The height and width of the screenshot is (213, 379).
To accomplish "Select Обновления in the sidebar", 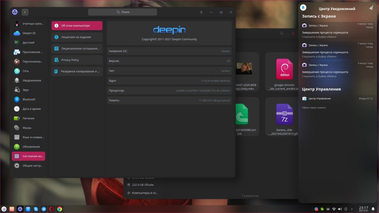I will (x=28, y=147).
